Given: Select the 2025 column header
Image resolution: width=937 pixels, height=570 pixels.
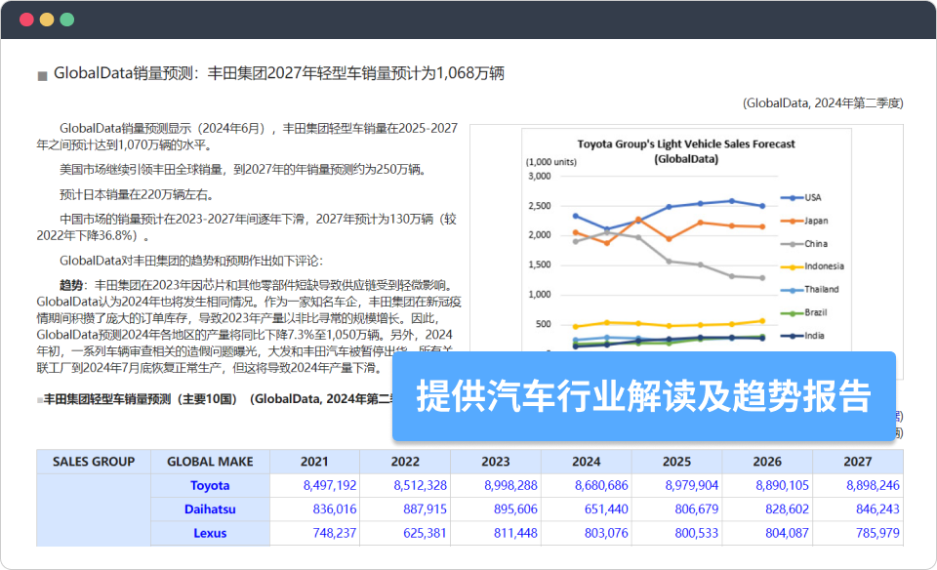Looking at the screenshot, I should coord(676,462).
